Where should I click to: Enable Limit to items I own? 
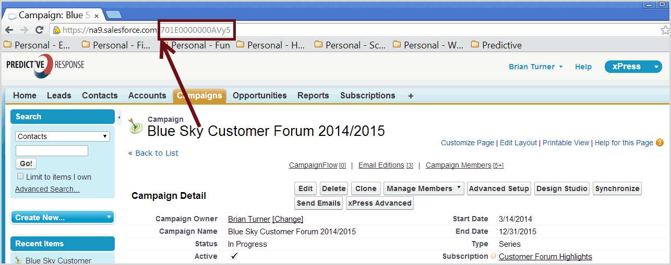point(20,176)
